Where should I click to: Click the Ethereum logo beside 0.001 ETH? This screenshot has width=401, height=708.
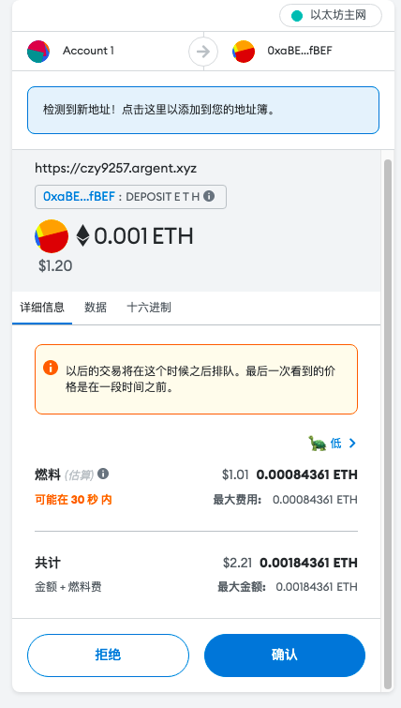pyautogui.click(x=82, y=235)
